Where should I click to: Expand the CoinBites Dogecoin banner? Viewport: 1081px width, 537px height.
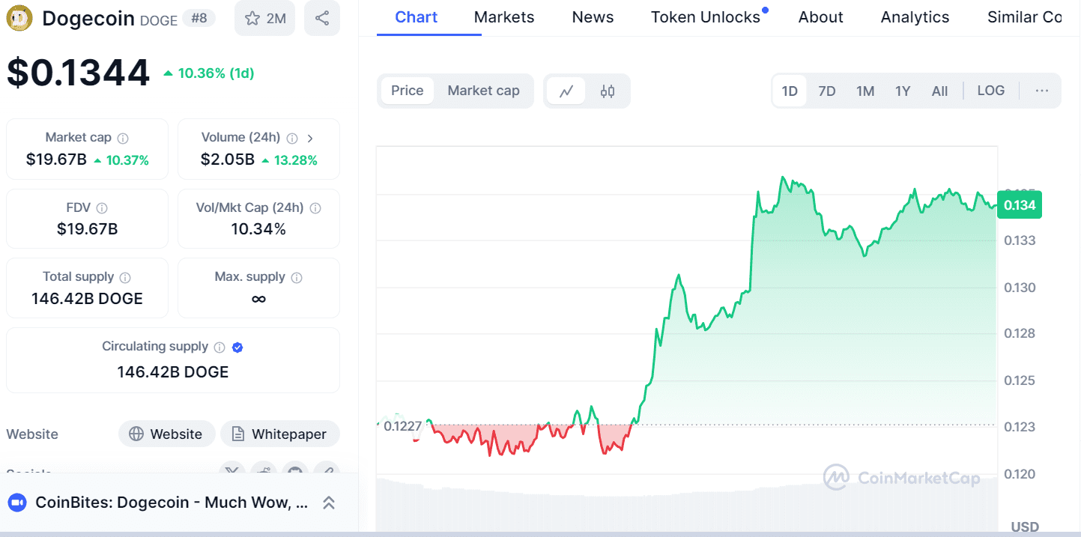[x=328, y=503]
